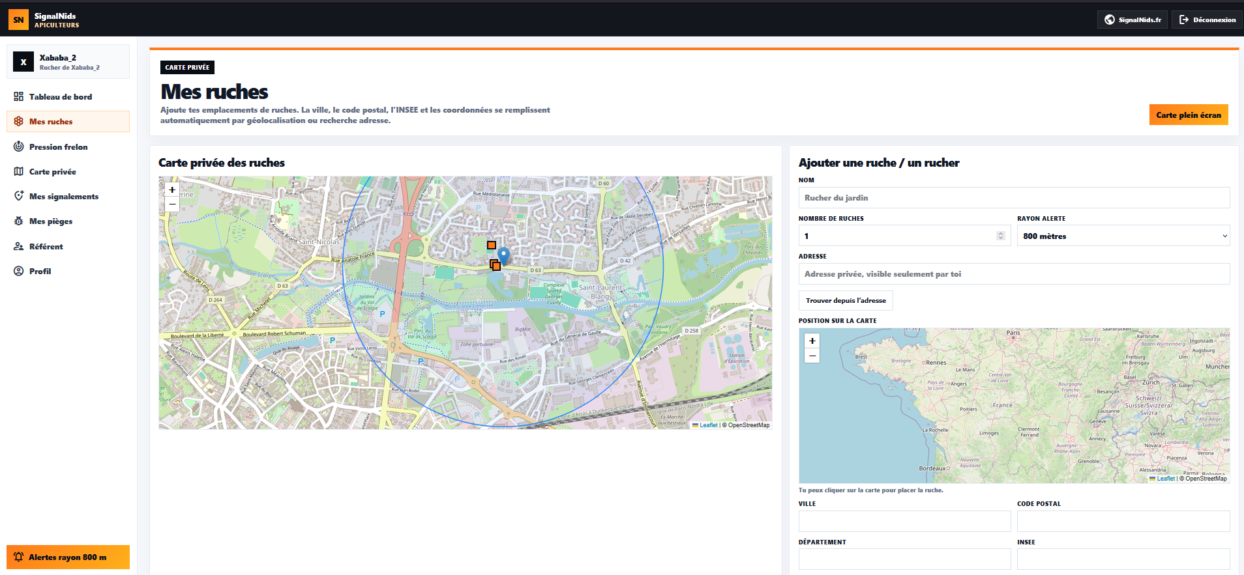Zoom in on private hives map
The width and height of the screenshot is (1244, 575).
pos(172,189)
